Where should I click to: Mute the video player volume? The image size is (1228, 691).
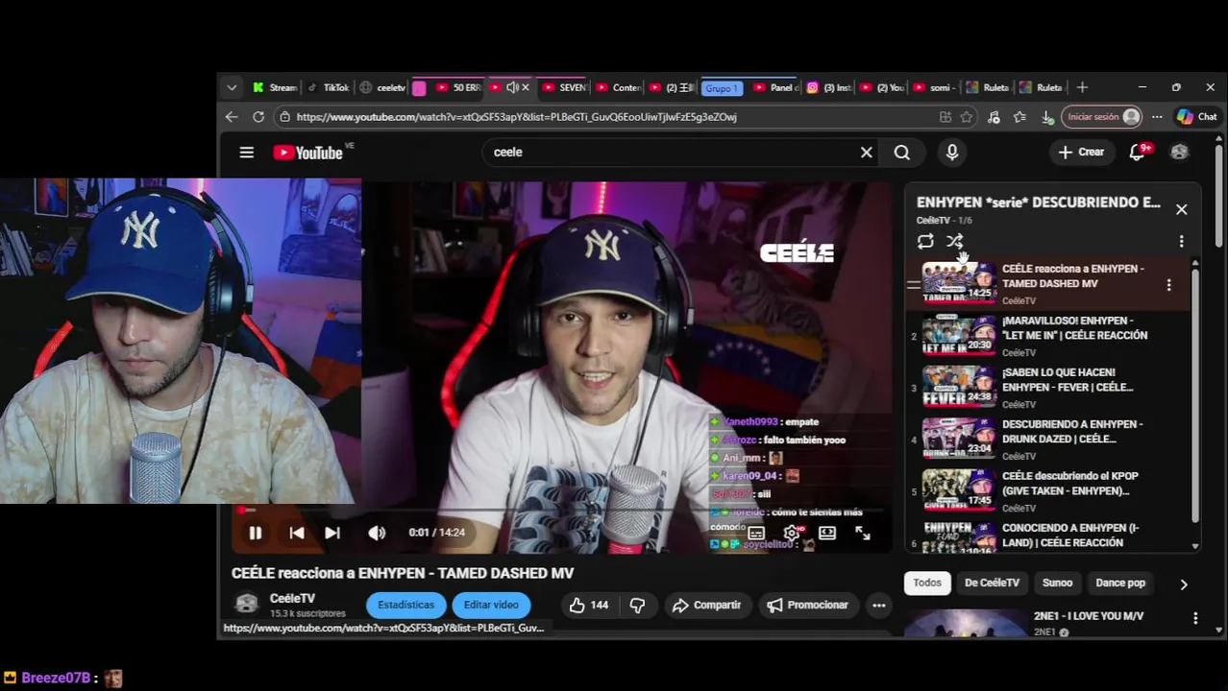click(377, 533)
